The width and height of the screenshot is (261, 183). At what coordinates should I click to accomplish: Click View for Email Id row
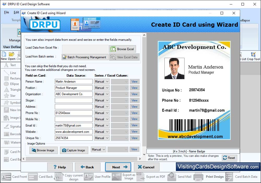click(x=134, y=125)
